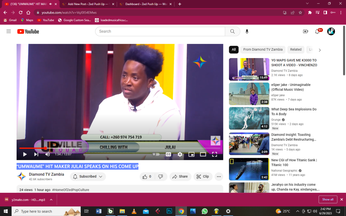Open loadedmusicafrica bookmark

(112, 20)
